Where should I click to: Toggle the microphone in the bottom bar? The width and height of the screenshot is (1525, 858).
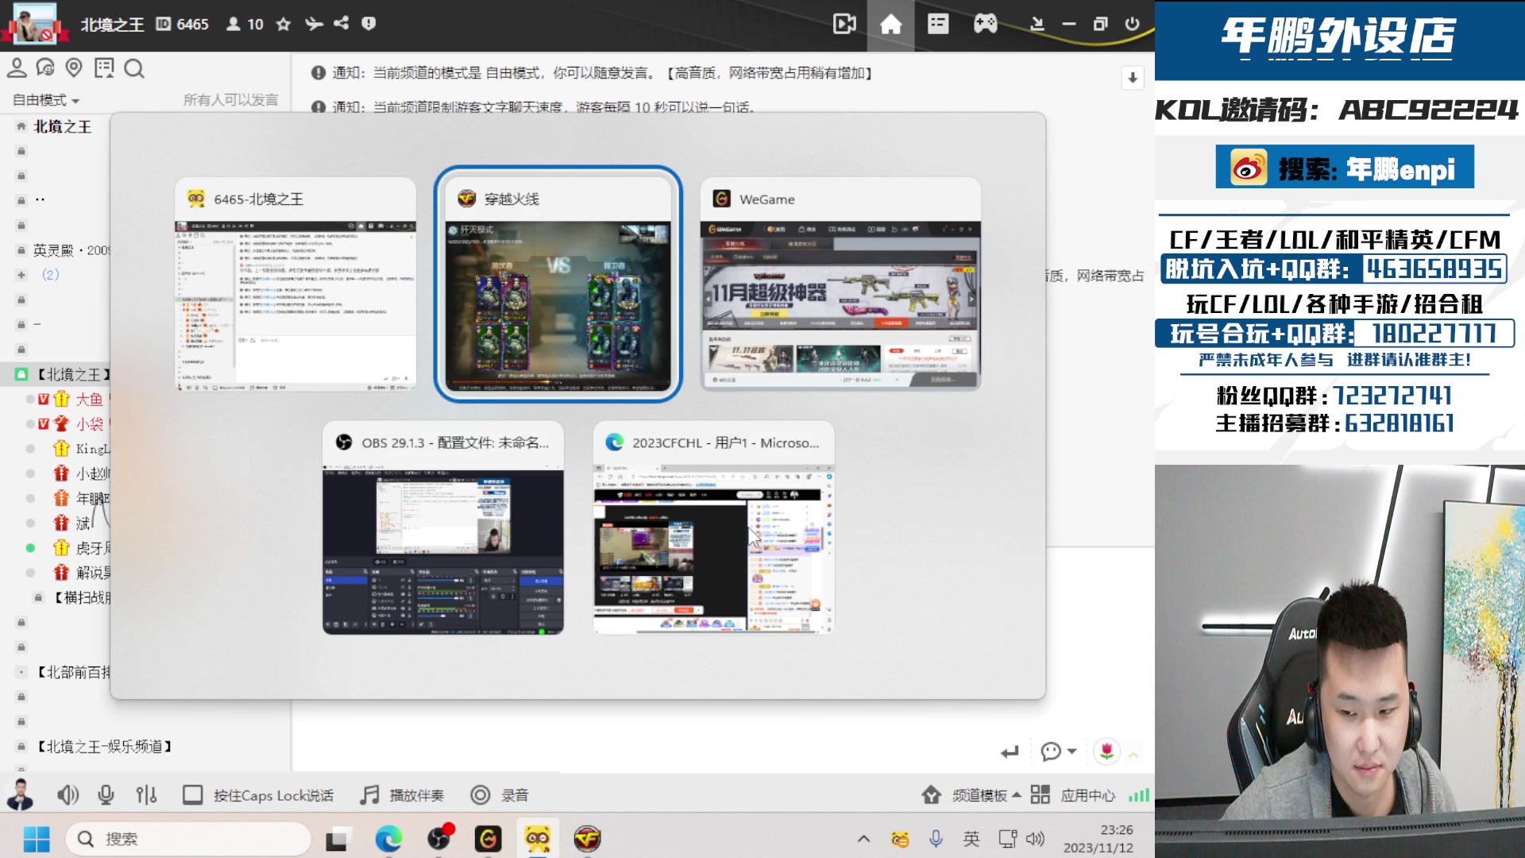coord(106,795)
